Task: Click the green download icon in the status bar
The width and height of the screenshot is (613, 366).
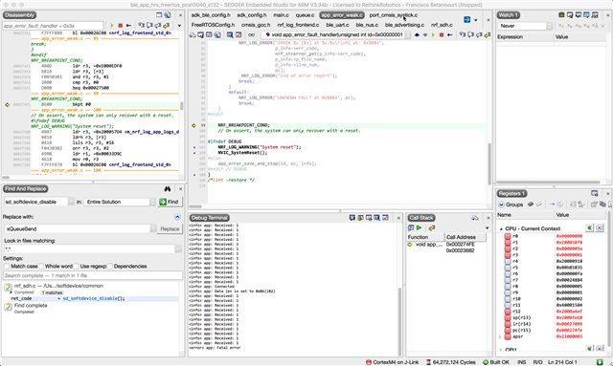Action: [x=600, y=362]
